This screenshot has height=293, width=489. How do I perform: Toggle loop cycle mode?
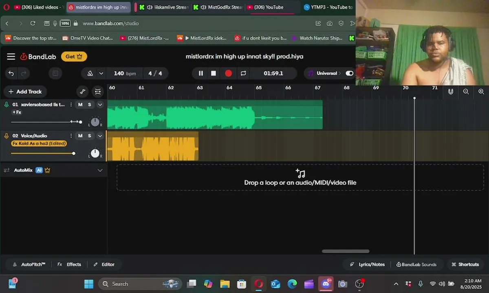(243, 73)
